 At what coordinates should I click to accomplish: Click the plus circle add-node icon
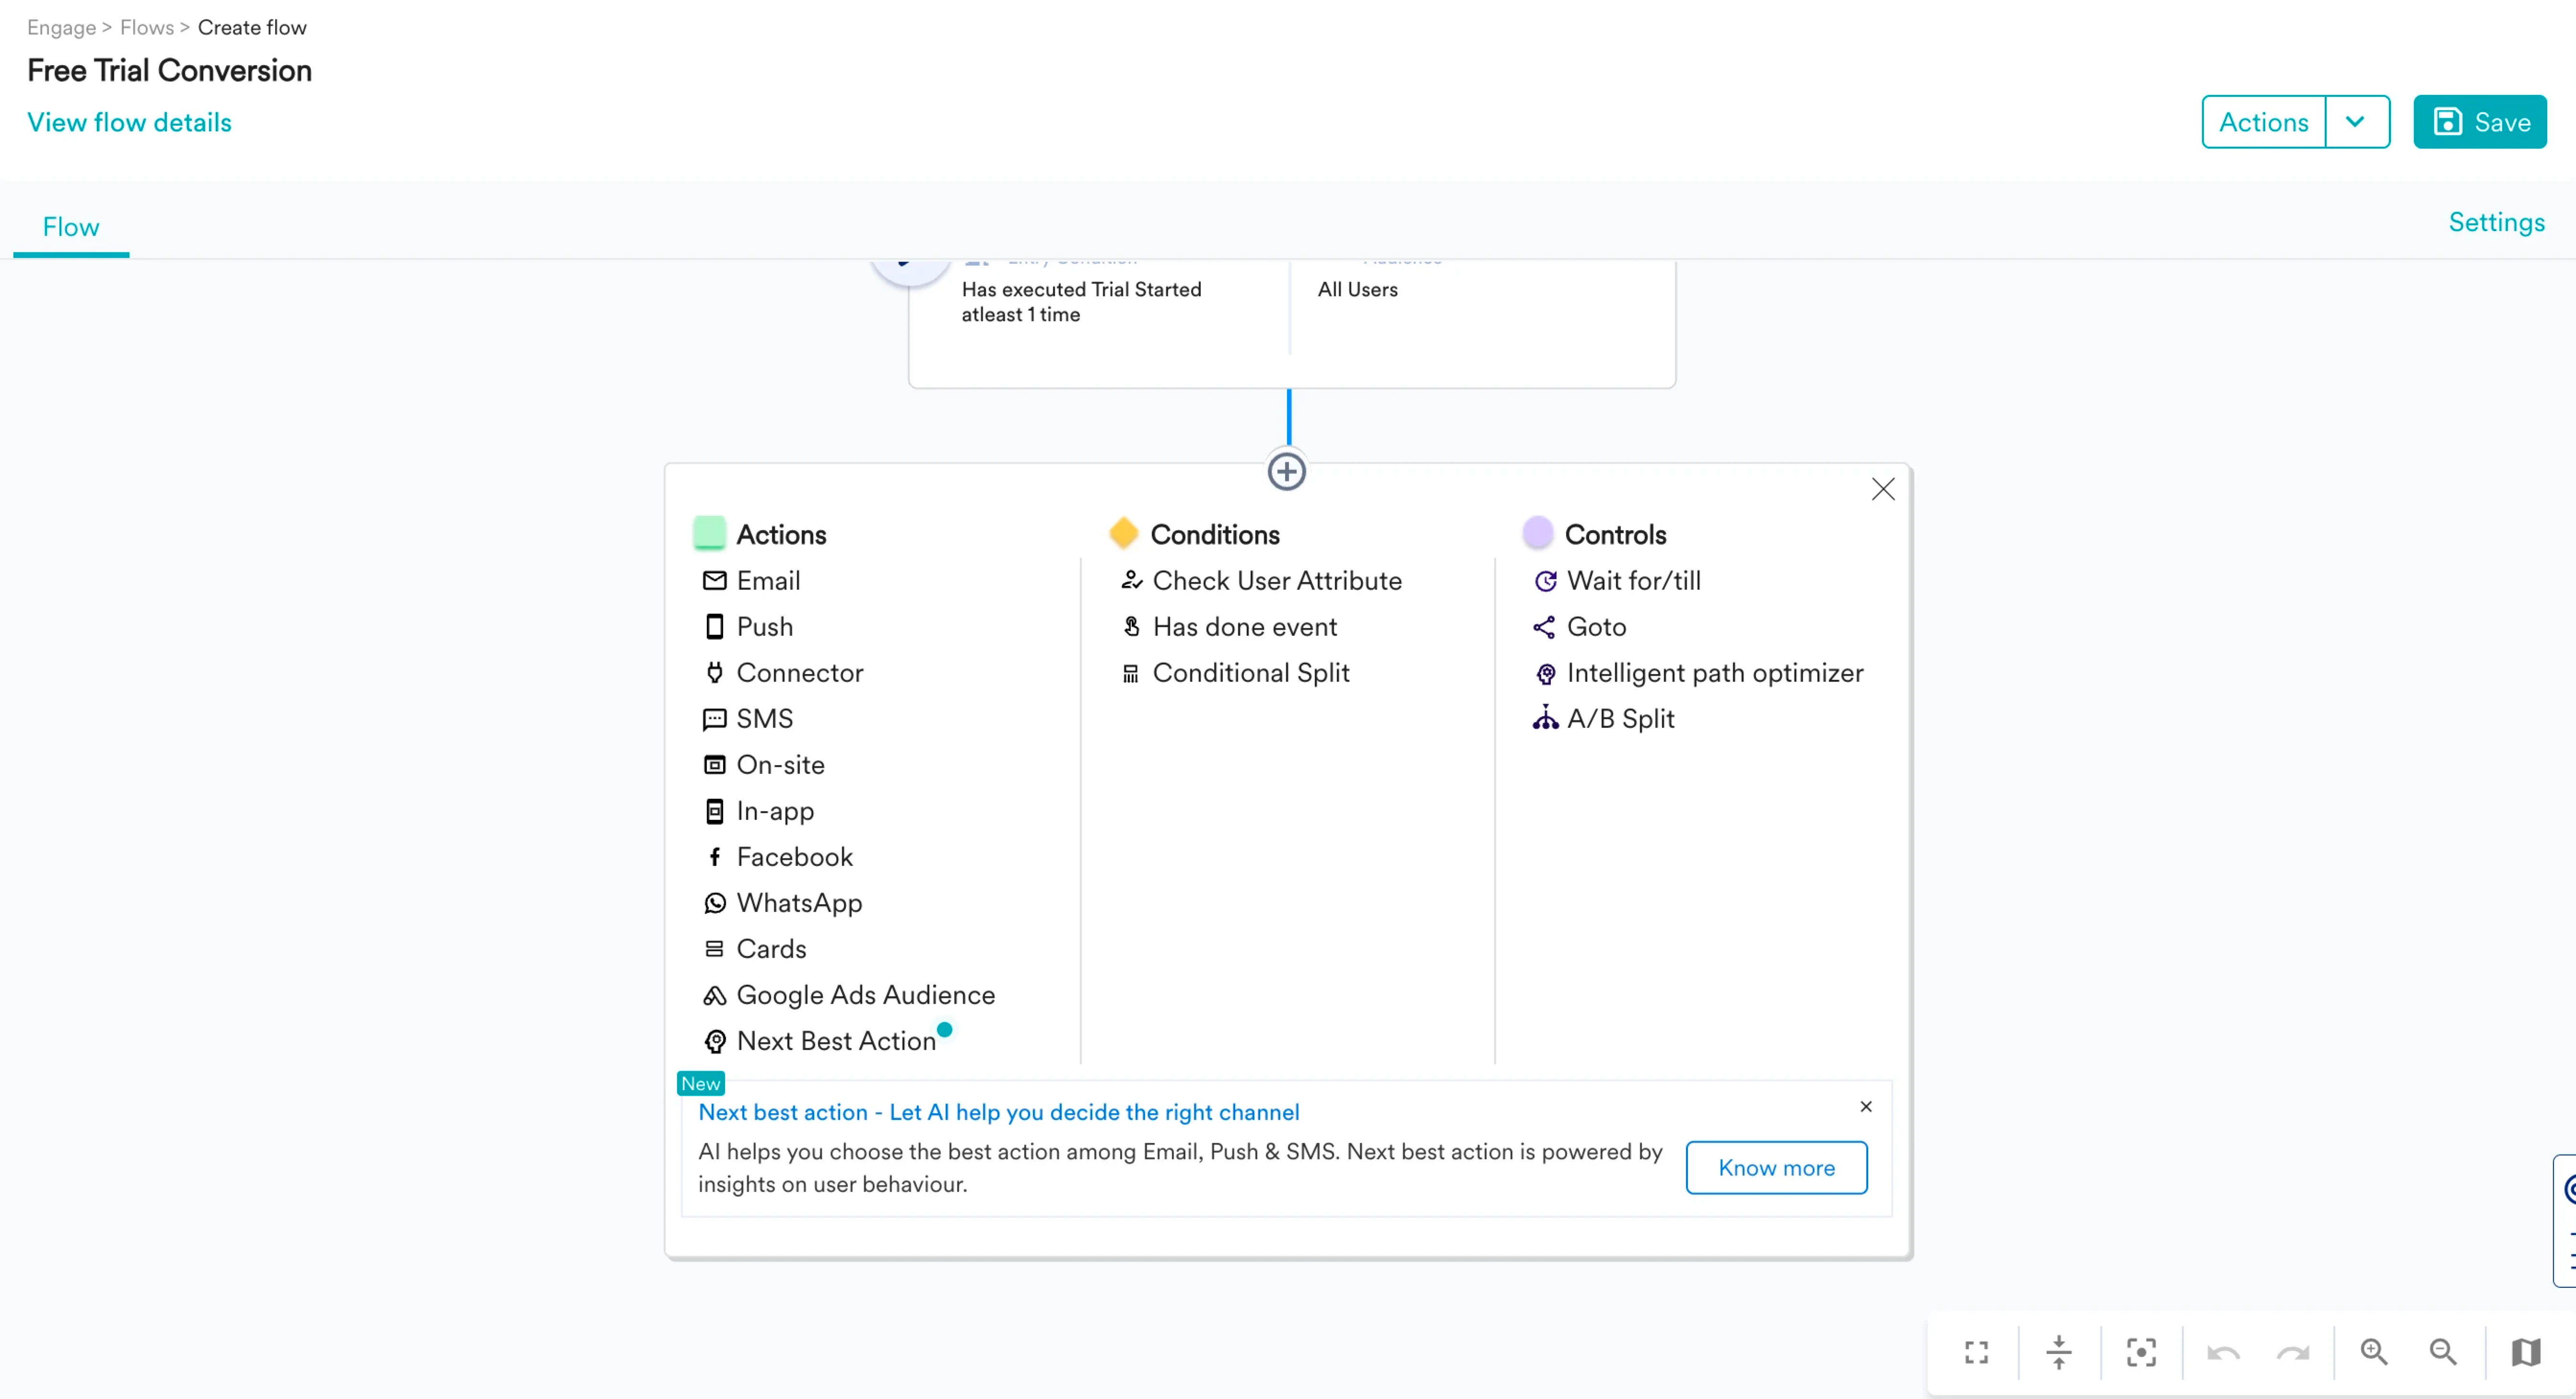1286,471
